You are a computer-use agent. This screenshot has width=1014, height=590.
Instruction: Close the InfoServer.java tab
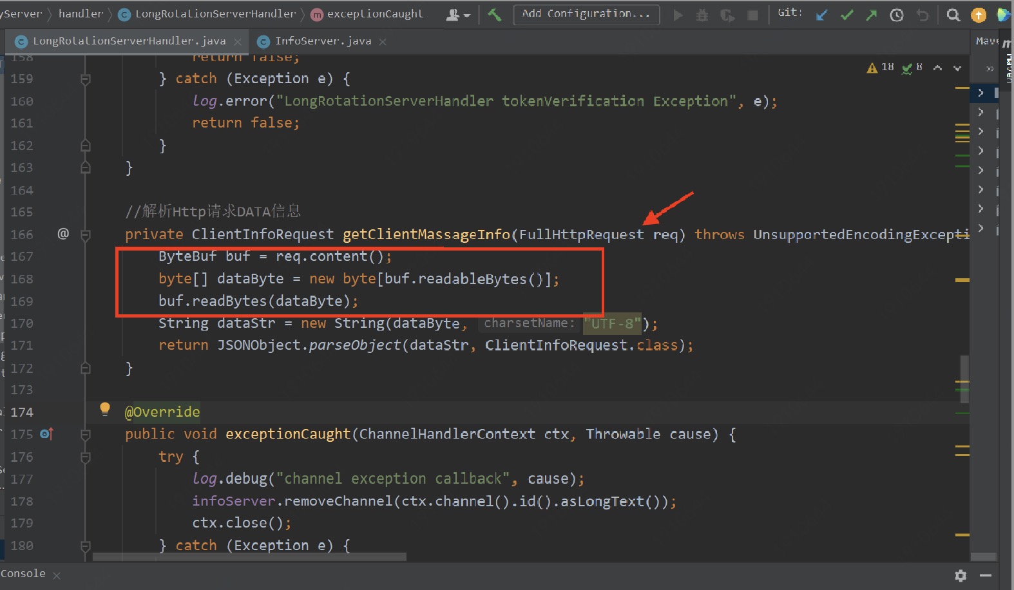coord(383,42)
